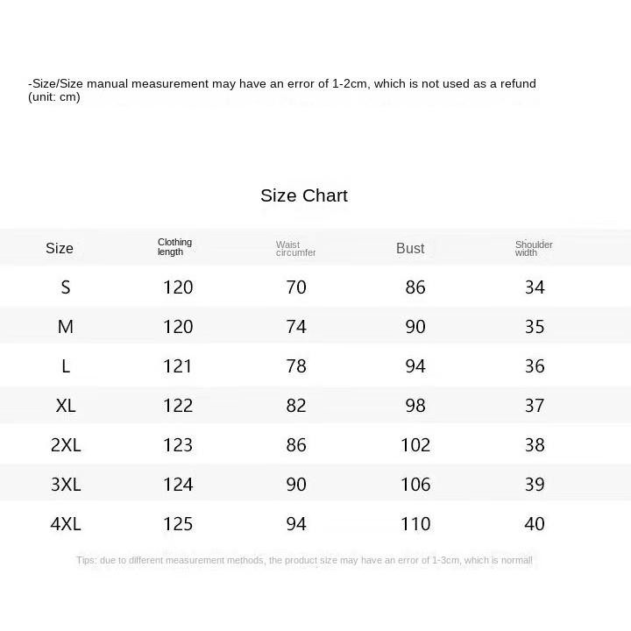Select the S size row label
631x631 pixels.
click(66, 287)
